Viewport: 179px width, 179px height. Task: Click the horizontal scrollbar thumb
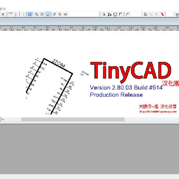[x=73, y=119]
